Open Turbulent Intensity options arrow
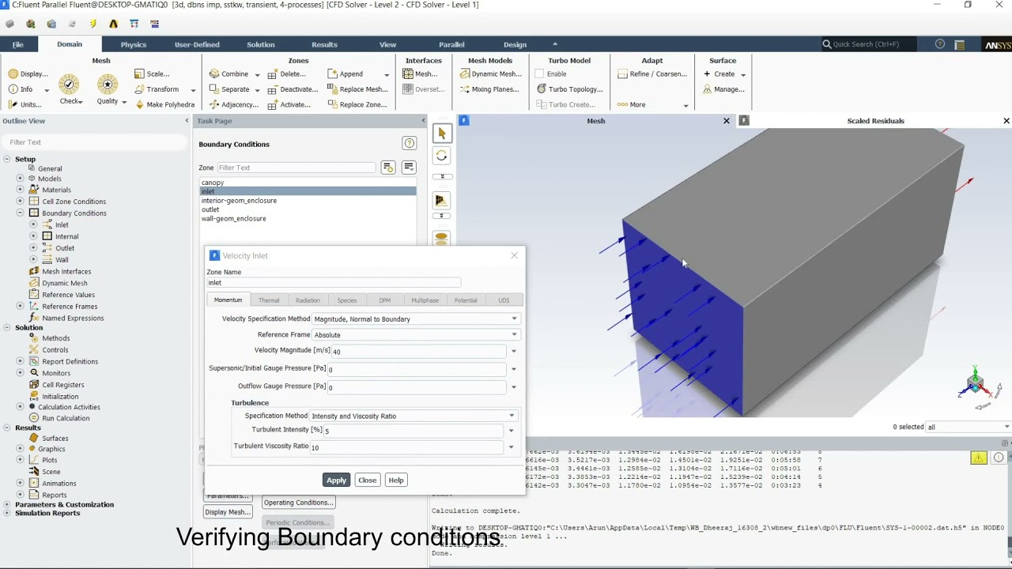Screen dimensions: 1012x569 (512, 431)
